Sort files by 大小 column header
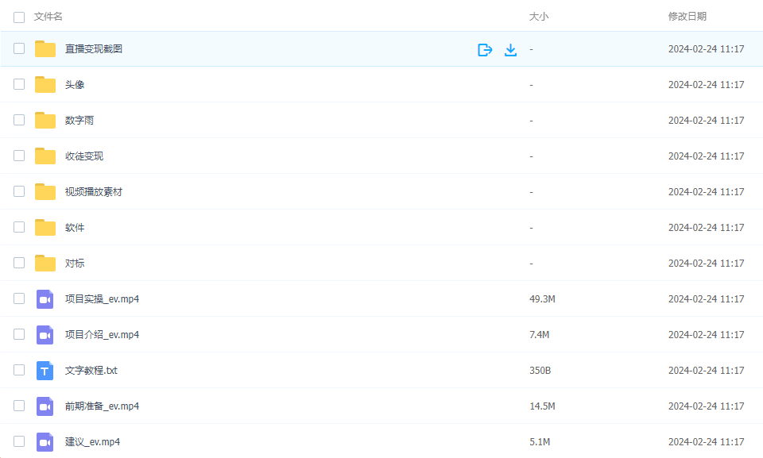The height and width of the screenshot is (458, 763). [x=539, y=17]
